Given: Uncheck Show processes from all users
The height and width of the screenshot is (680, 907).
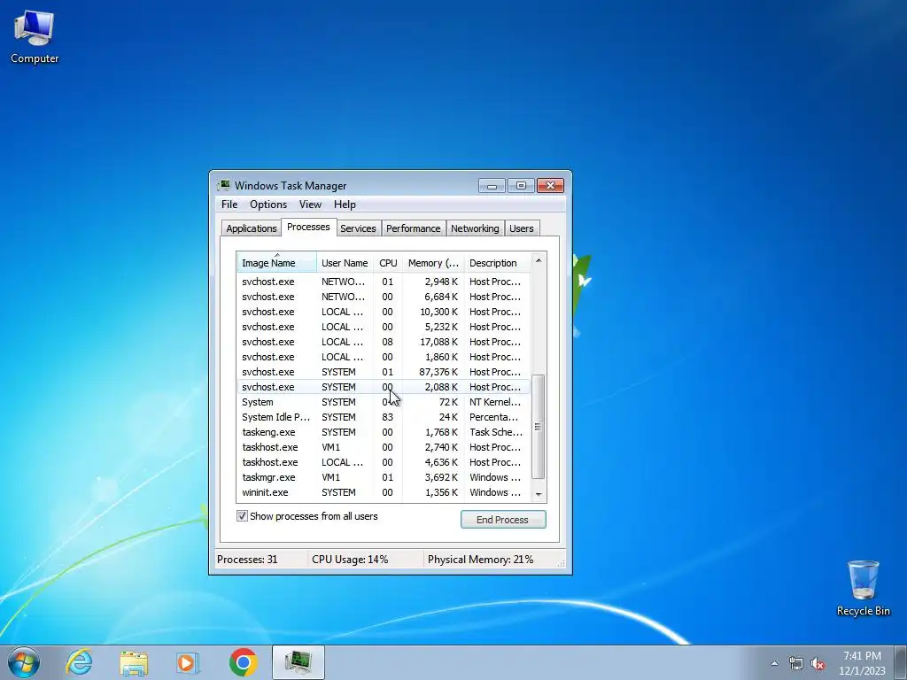Looking at the screenshot, I should click(x=243, y=516).
